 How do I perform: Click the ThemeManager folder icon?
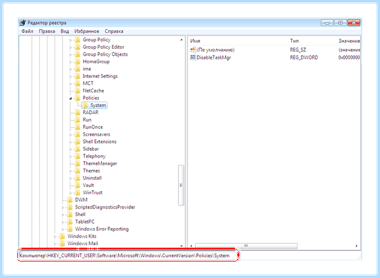77,163
